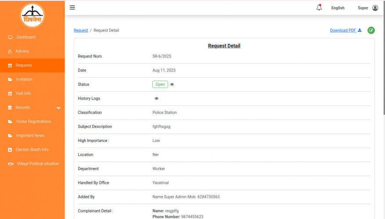The image size is (385, 219).
Task: Click the Election Booth Info badge icon
Action: click(x=10, y=150)
